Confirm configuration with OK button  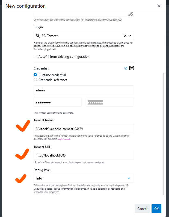tap(156, 209)
